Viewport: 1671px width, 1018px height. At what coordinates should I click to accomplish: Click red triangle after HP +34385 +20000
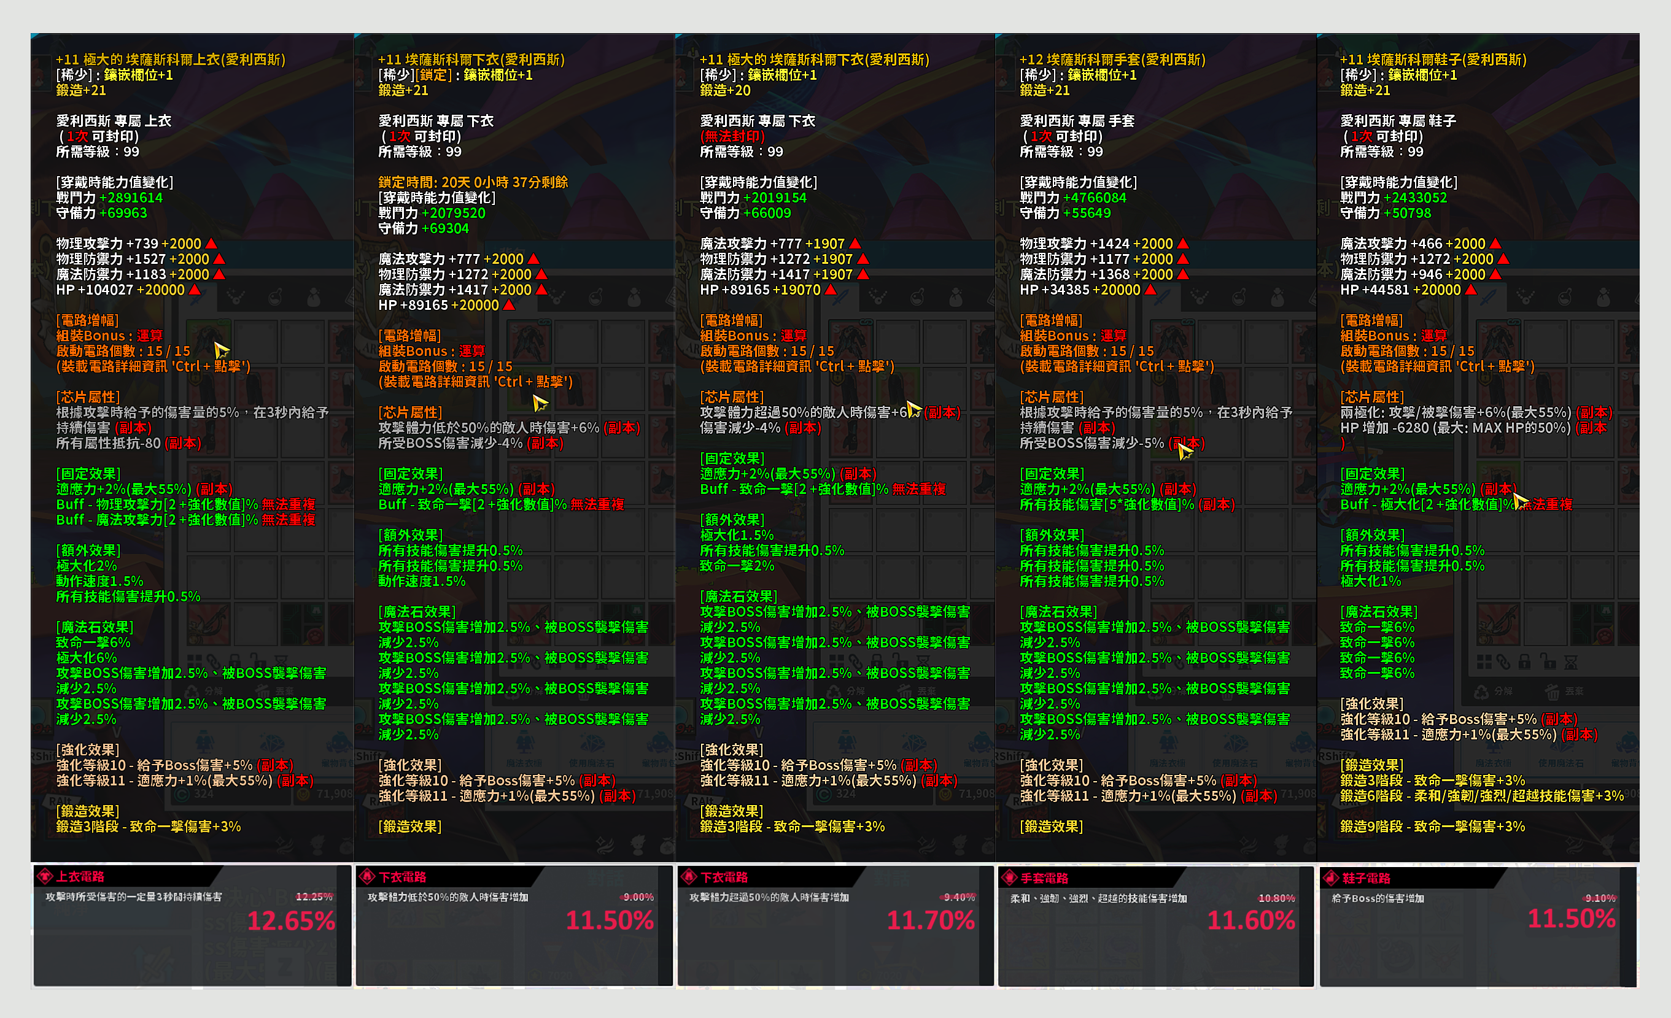(x=1150, y=290)
